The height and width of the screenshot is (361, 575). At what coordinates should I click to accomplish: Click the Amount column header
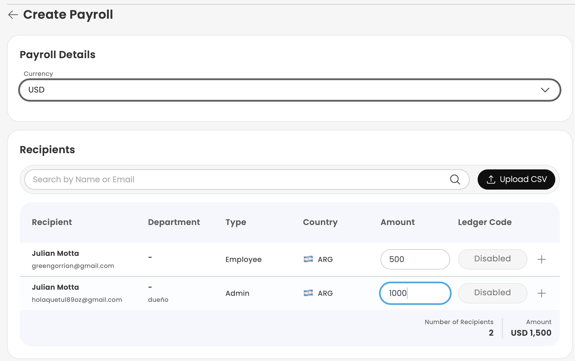[397, 222]
